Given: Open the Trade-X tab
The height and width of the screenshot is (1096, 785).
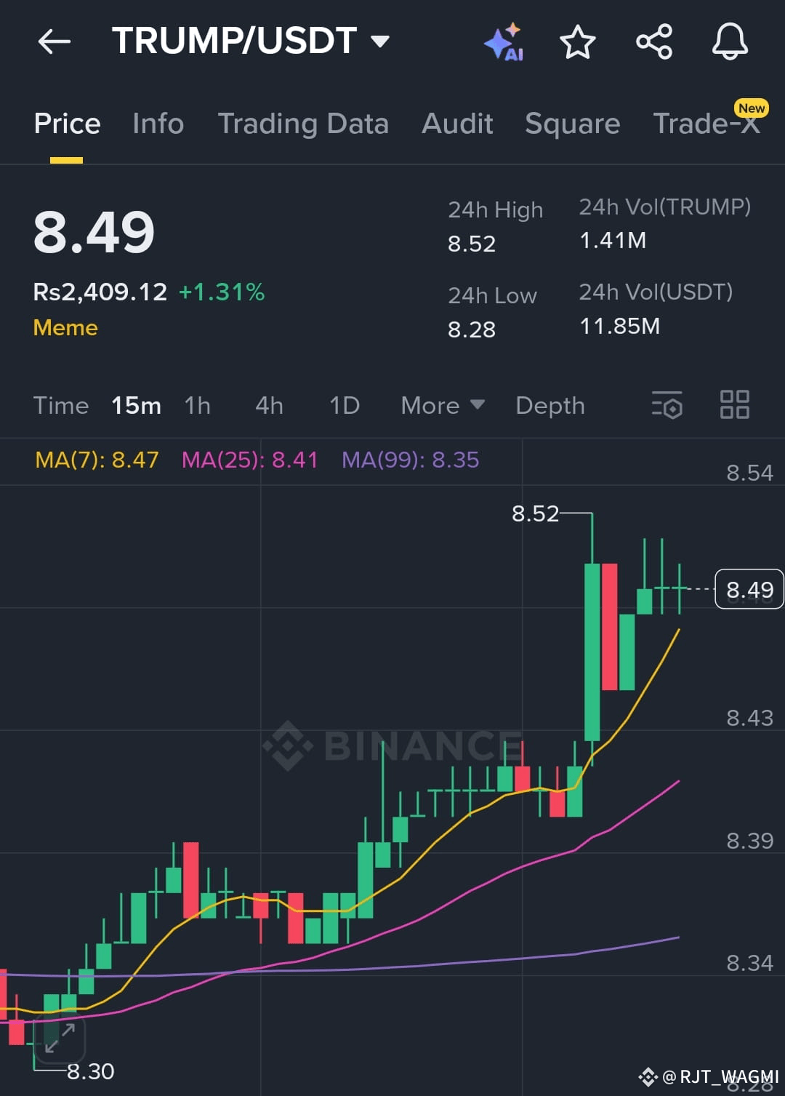Looking at the screenshot, I should (x=706, y=124).
